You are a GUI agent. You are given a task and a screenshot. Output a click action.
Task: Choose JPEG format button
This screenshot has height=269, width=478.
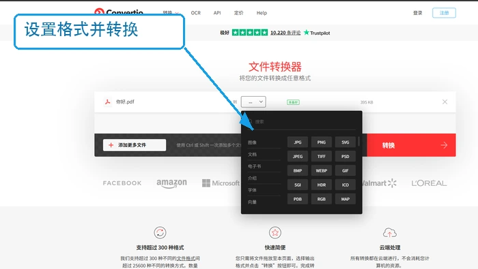click(298, 157)
